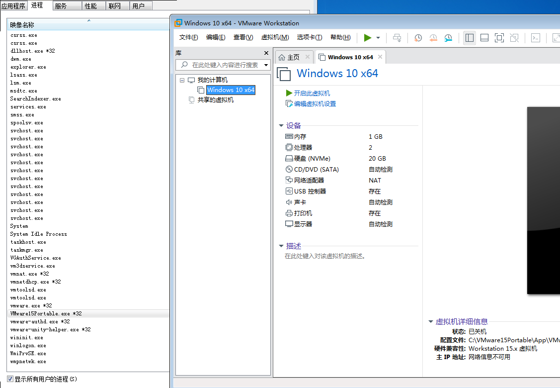Click the library search input field

pos(225,65)
